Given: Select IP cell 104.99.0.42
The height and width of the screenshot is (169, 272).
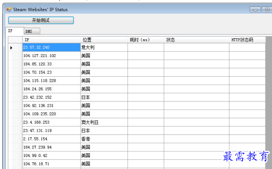Looking at the screenshot, I should pyautogui.click(x=52, y=155).
